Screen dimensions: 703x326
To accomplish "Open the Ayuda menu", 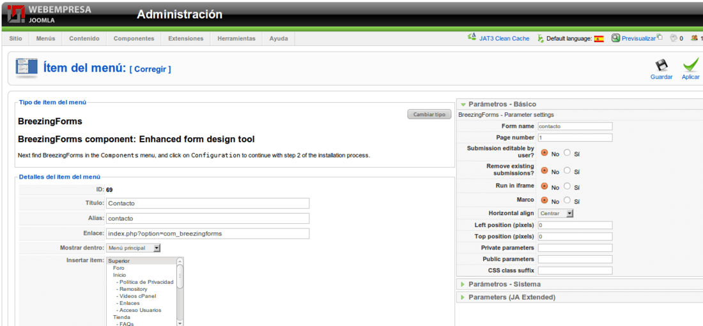I will [x=279, y=38].
